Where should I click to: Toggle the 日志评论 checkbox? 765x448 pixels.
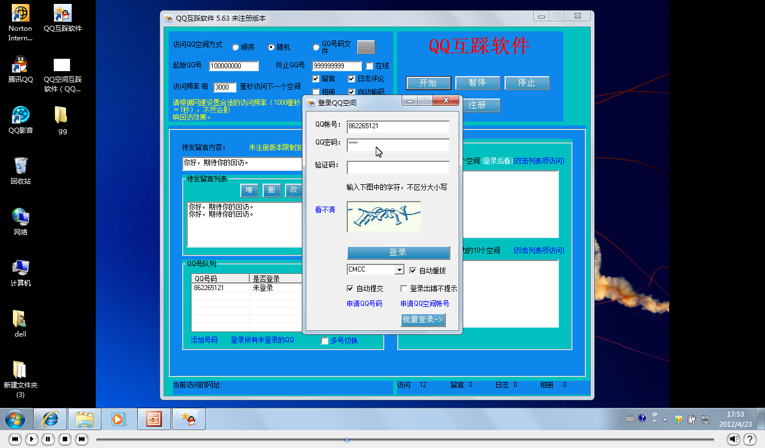352,79
